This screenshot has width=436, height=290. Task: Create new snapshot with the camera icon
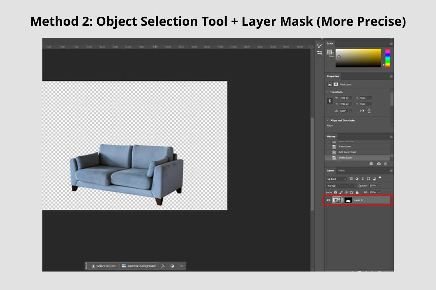click(x=379, y=164)
